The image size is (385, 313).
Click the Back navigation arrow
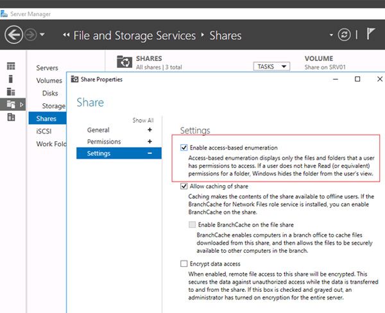pyautogui.click(x=13, y=35)
